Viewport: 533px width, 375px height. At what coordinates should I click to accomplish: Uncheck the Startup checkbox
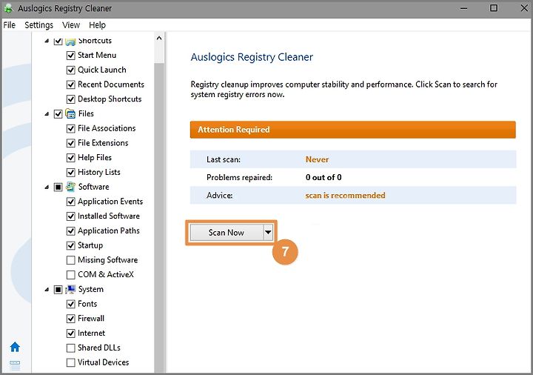click(71, 245)
